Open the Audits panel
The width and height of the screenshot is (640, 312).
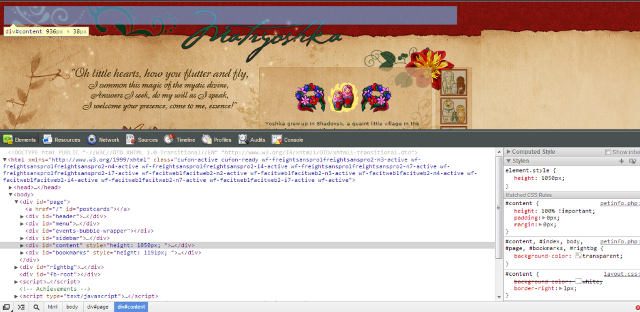pyautogui.click(x=251, y=140)
